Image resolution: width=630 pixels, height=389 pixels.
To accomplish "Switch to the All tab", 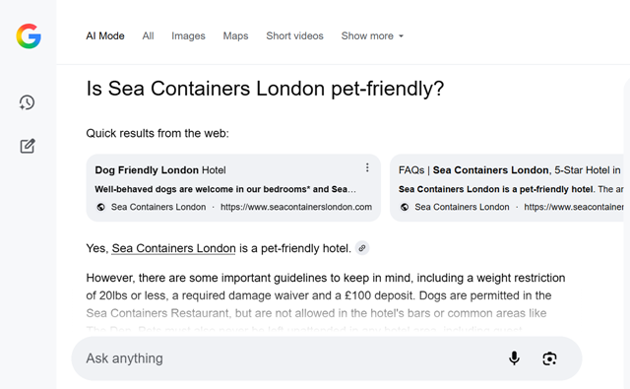I will [x=148, y=36].
